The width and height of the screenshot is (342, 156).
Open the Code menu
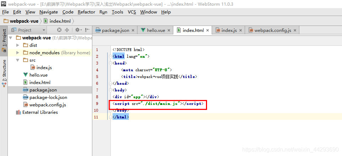(68, 12)
